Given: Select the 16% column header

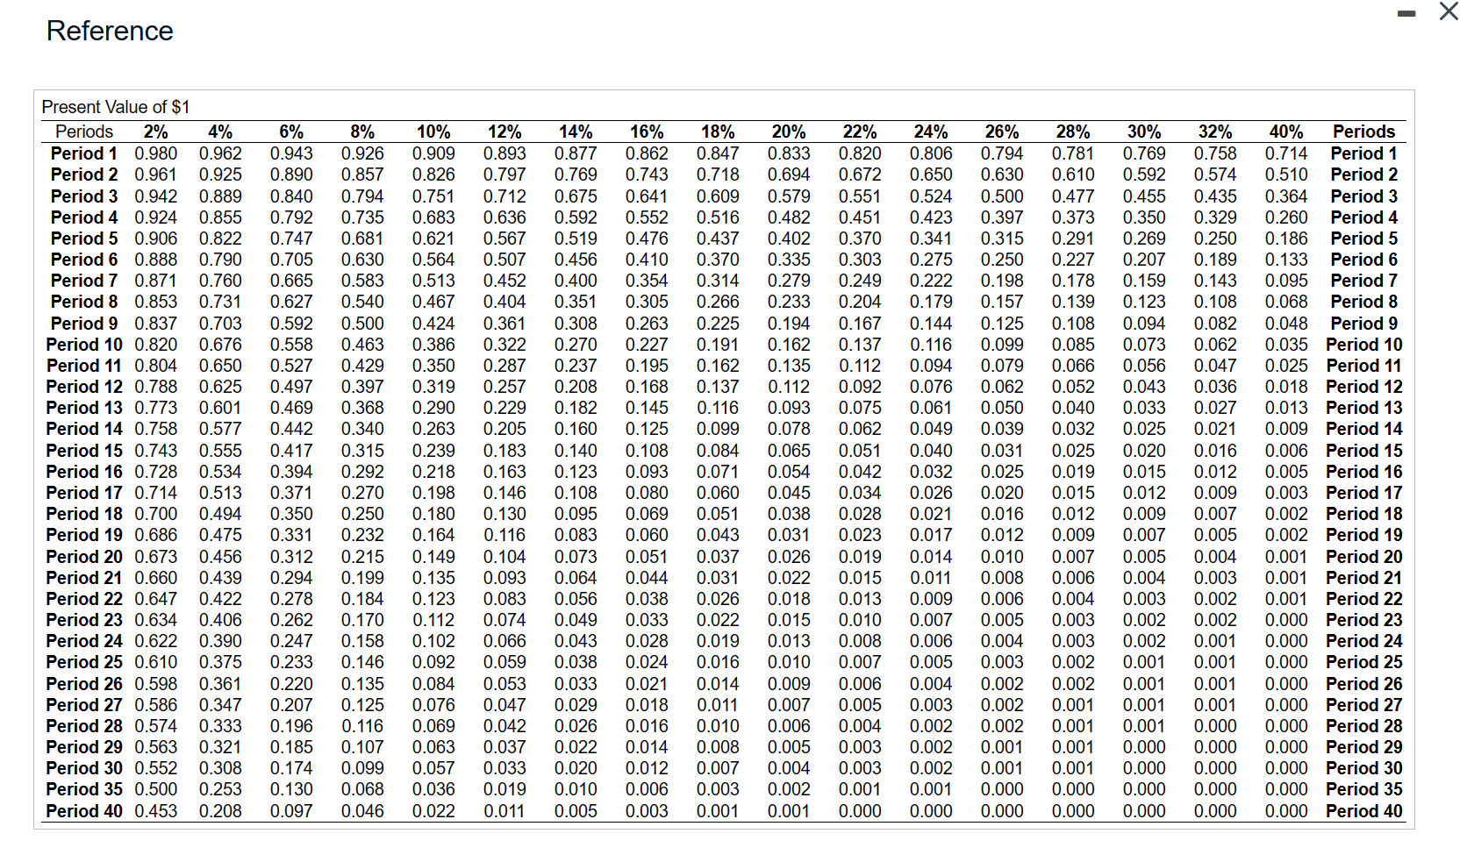Looking at the screenshot, I should [647, 132].
